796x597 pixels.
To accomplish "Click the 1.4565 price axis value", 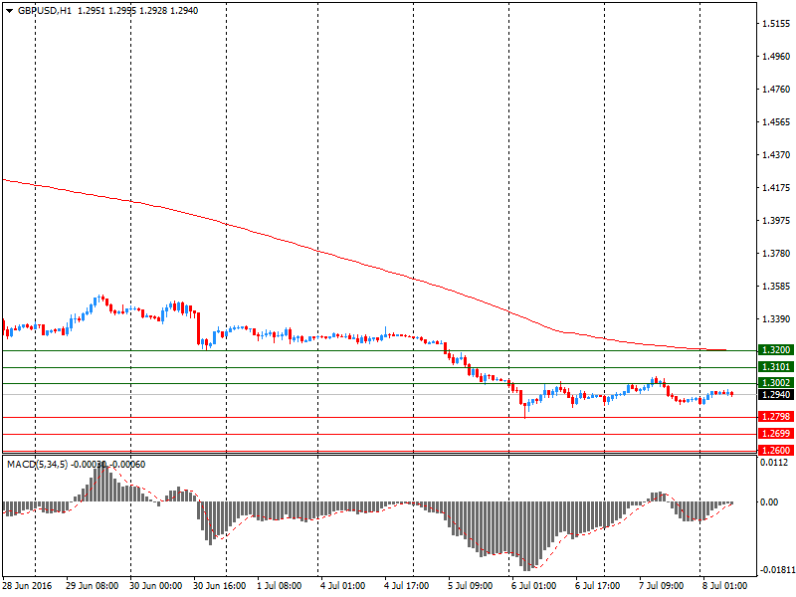I will 776,122.
